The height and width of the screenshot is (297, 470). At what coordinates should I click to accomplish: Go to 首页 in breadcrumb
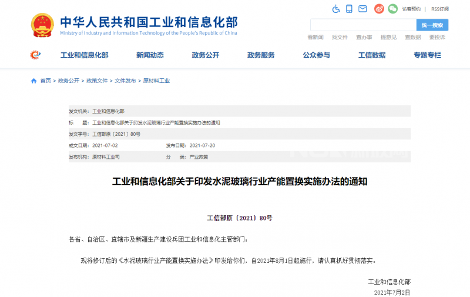(46, 81)
